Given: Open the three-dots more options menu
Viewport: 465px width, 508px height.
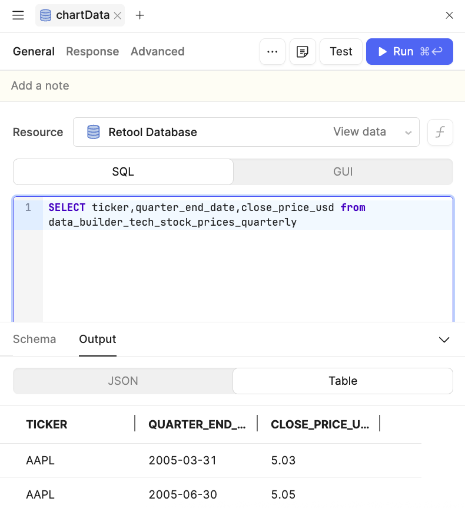Looking at the screenshot, I should point(273,51).
